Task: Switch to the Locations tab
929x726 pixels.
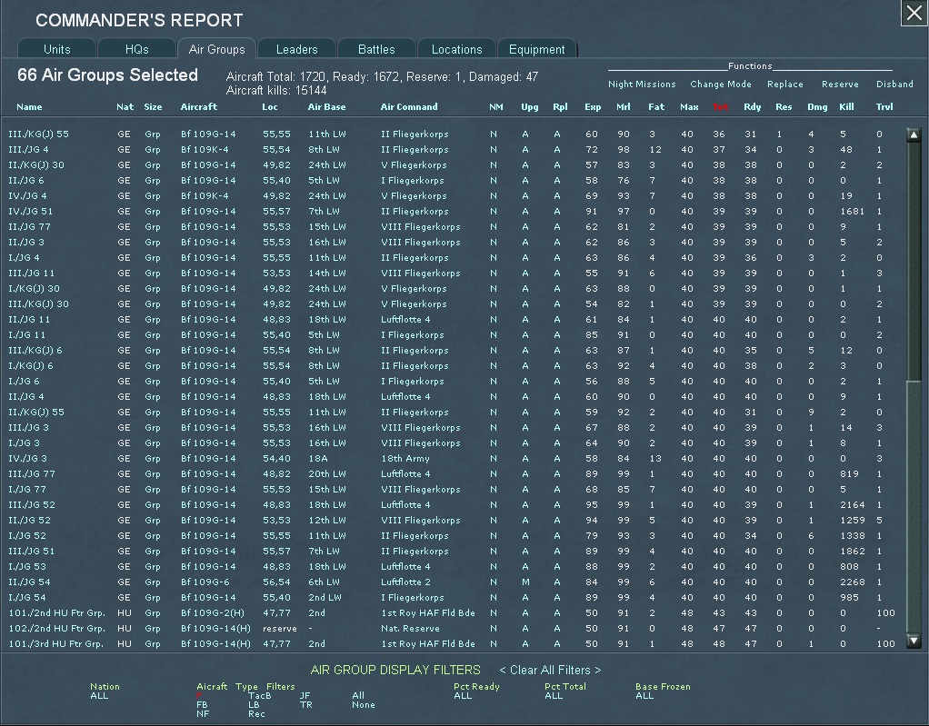Action: pyautogui.click(x=457, y=49)
